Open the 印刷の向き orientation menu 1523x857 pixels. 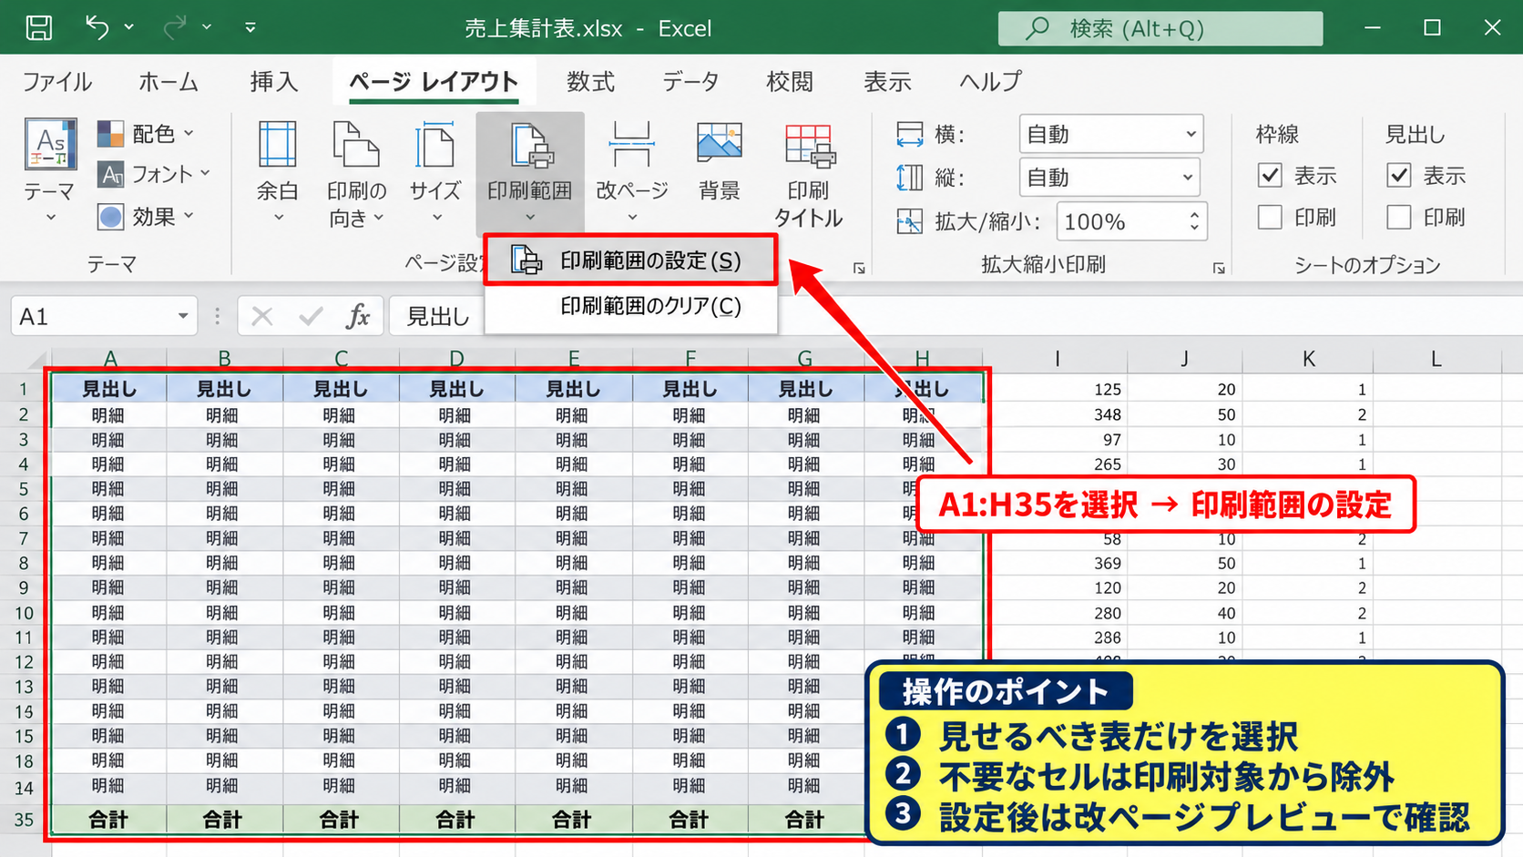pos(355,173)
